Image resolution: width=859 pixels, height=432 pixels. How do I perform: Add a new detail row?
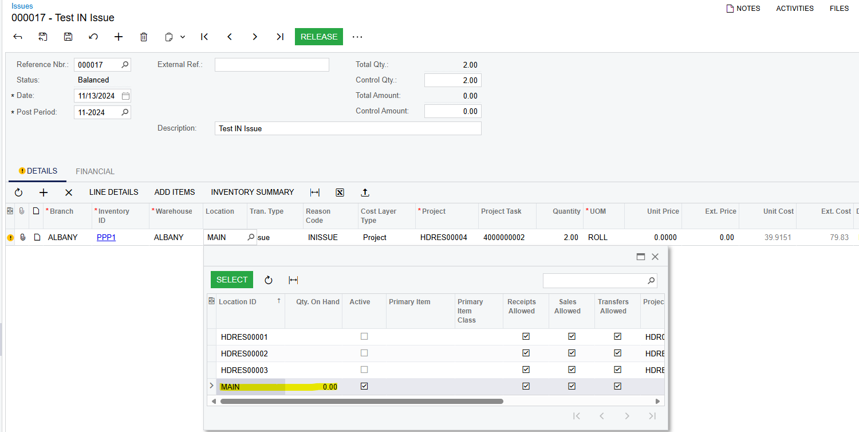[x=44, y=193]
